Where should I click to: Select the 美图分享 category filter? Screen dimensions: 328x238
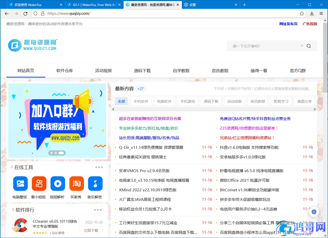[304, 101]
